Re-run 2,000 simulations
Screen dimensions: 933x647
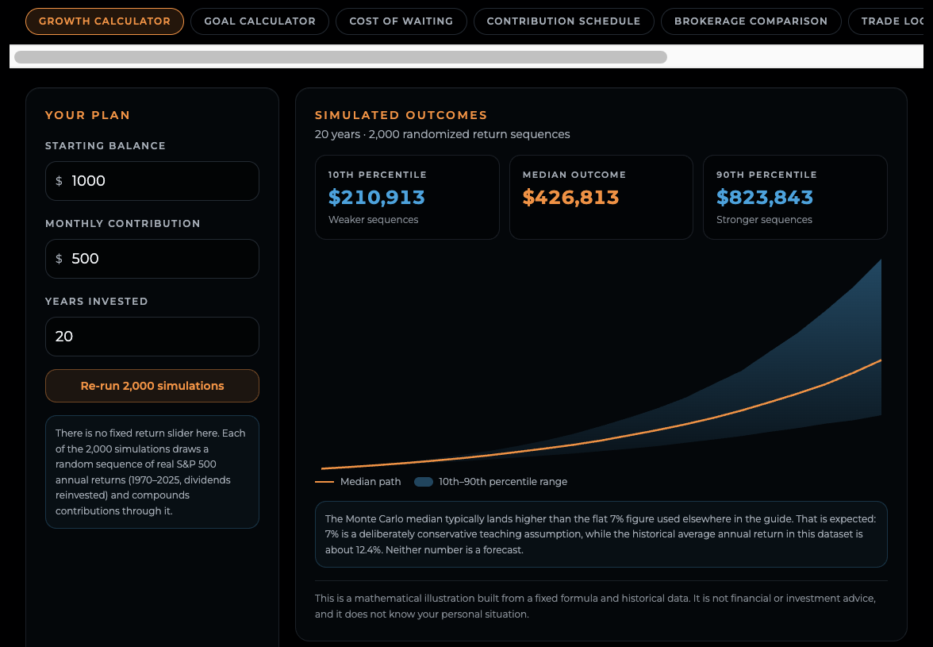(x=152, y=386)
